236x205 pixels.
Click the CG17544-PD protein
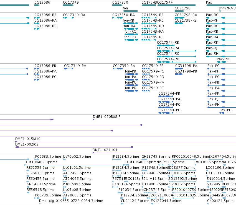pyautogui.click(x=166, y=113)
